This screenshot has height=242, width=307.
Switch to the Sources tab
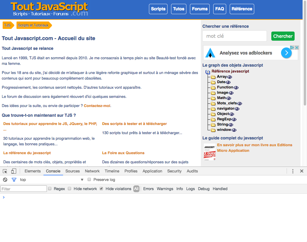click(73, 171)
